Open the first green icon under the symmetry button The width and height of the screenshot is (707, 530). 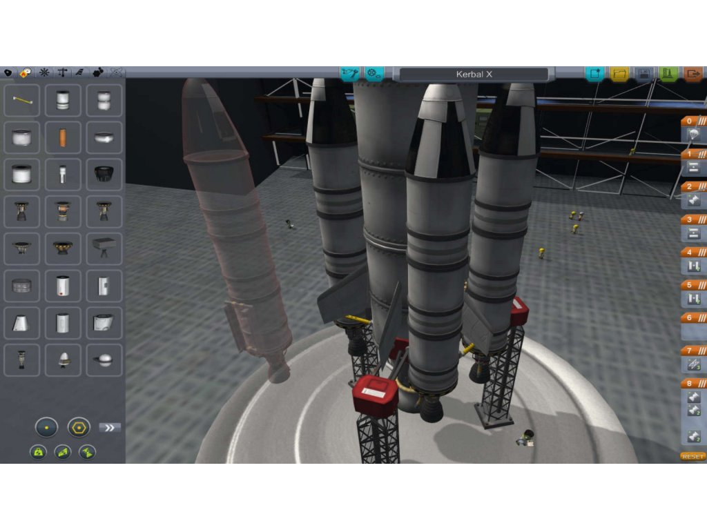(x=39, y=452)
